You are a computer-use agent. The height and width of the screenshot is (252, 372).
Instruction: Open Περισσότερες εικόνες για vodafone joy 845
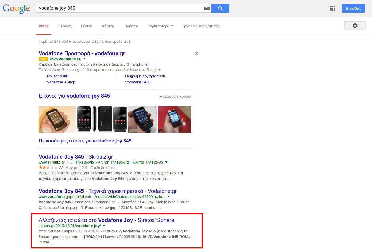point(85,141)
